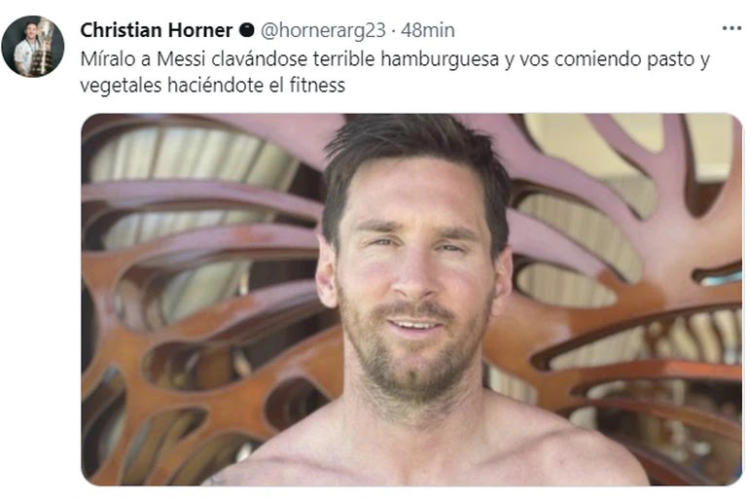Click the verified badge beside Christian Horner
This screenshot has width=747, height=498.
[x=246, y=30]
